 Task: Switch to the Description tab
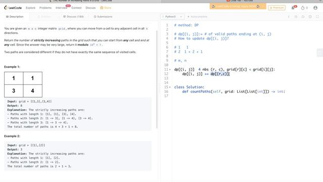pos(15,17)
